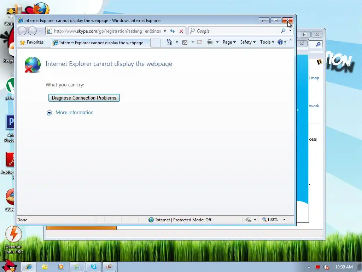362x272 pixels.
Task: Show more command bar items chevron
Action: point(291,40)
